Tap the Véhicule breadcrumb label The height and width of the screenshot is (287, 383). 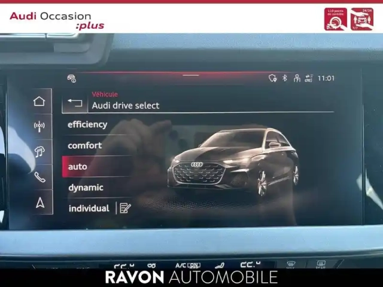(x=105, y=94)
